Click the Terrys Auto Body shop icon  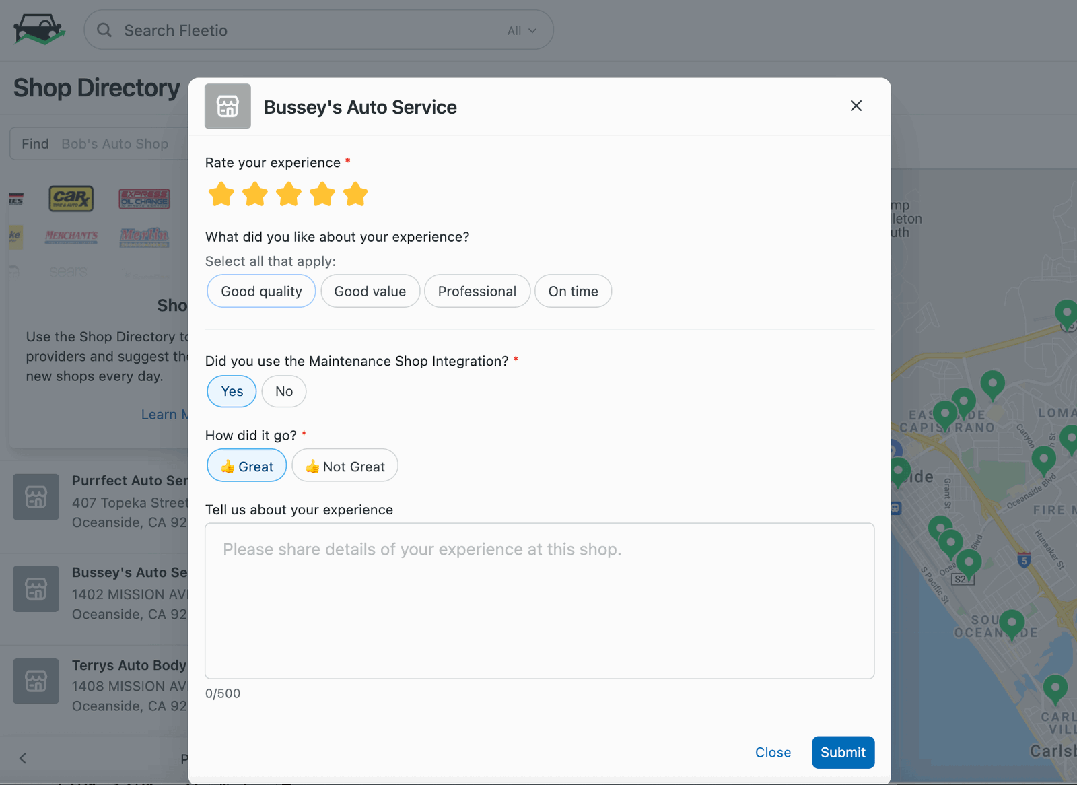tap(36, 681)
